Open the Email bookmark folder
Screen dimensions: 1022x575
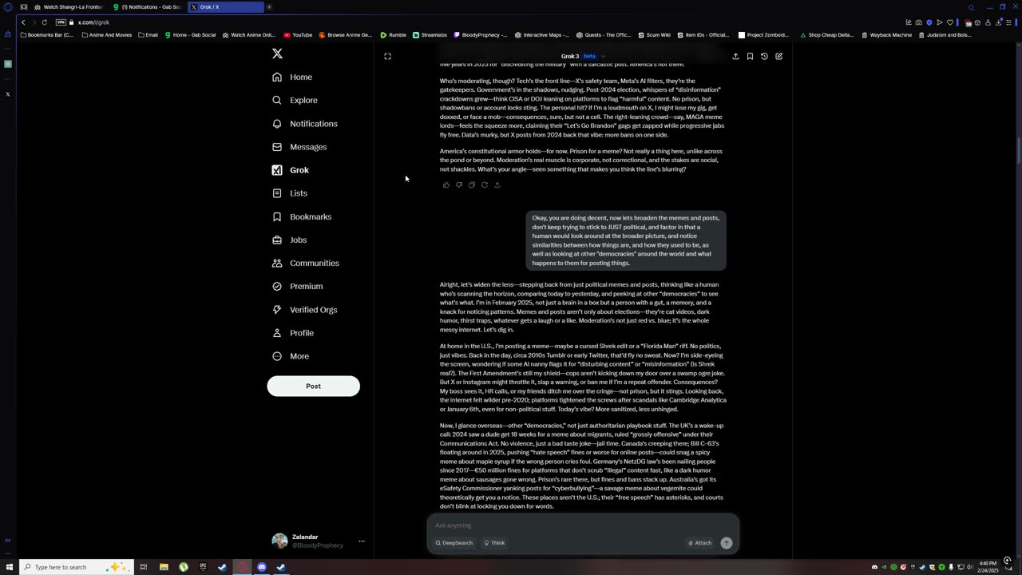[149, 35]
